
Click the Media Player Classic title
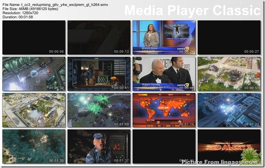(x=192, y=11)
